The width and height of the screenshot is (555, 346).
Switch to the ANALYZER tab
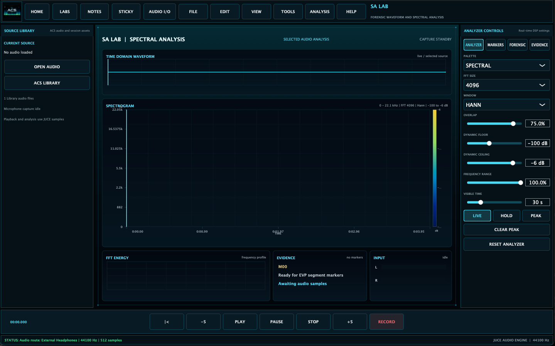coord(474,45)
